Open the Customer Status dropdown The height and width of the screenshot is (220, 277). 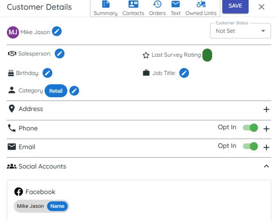pyautogui.click(x=240, y=31)
